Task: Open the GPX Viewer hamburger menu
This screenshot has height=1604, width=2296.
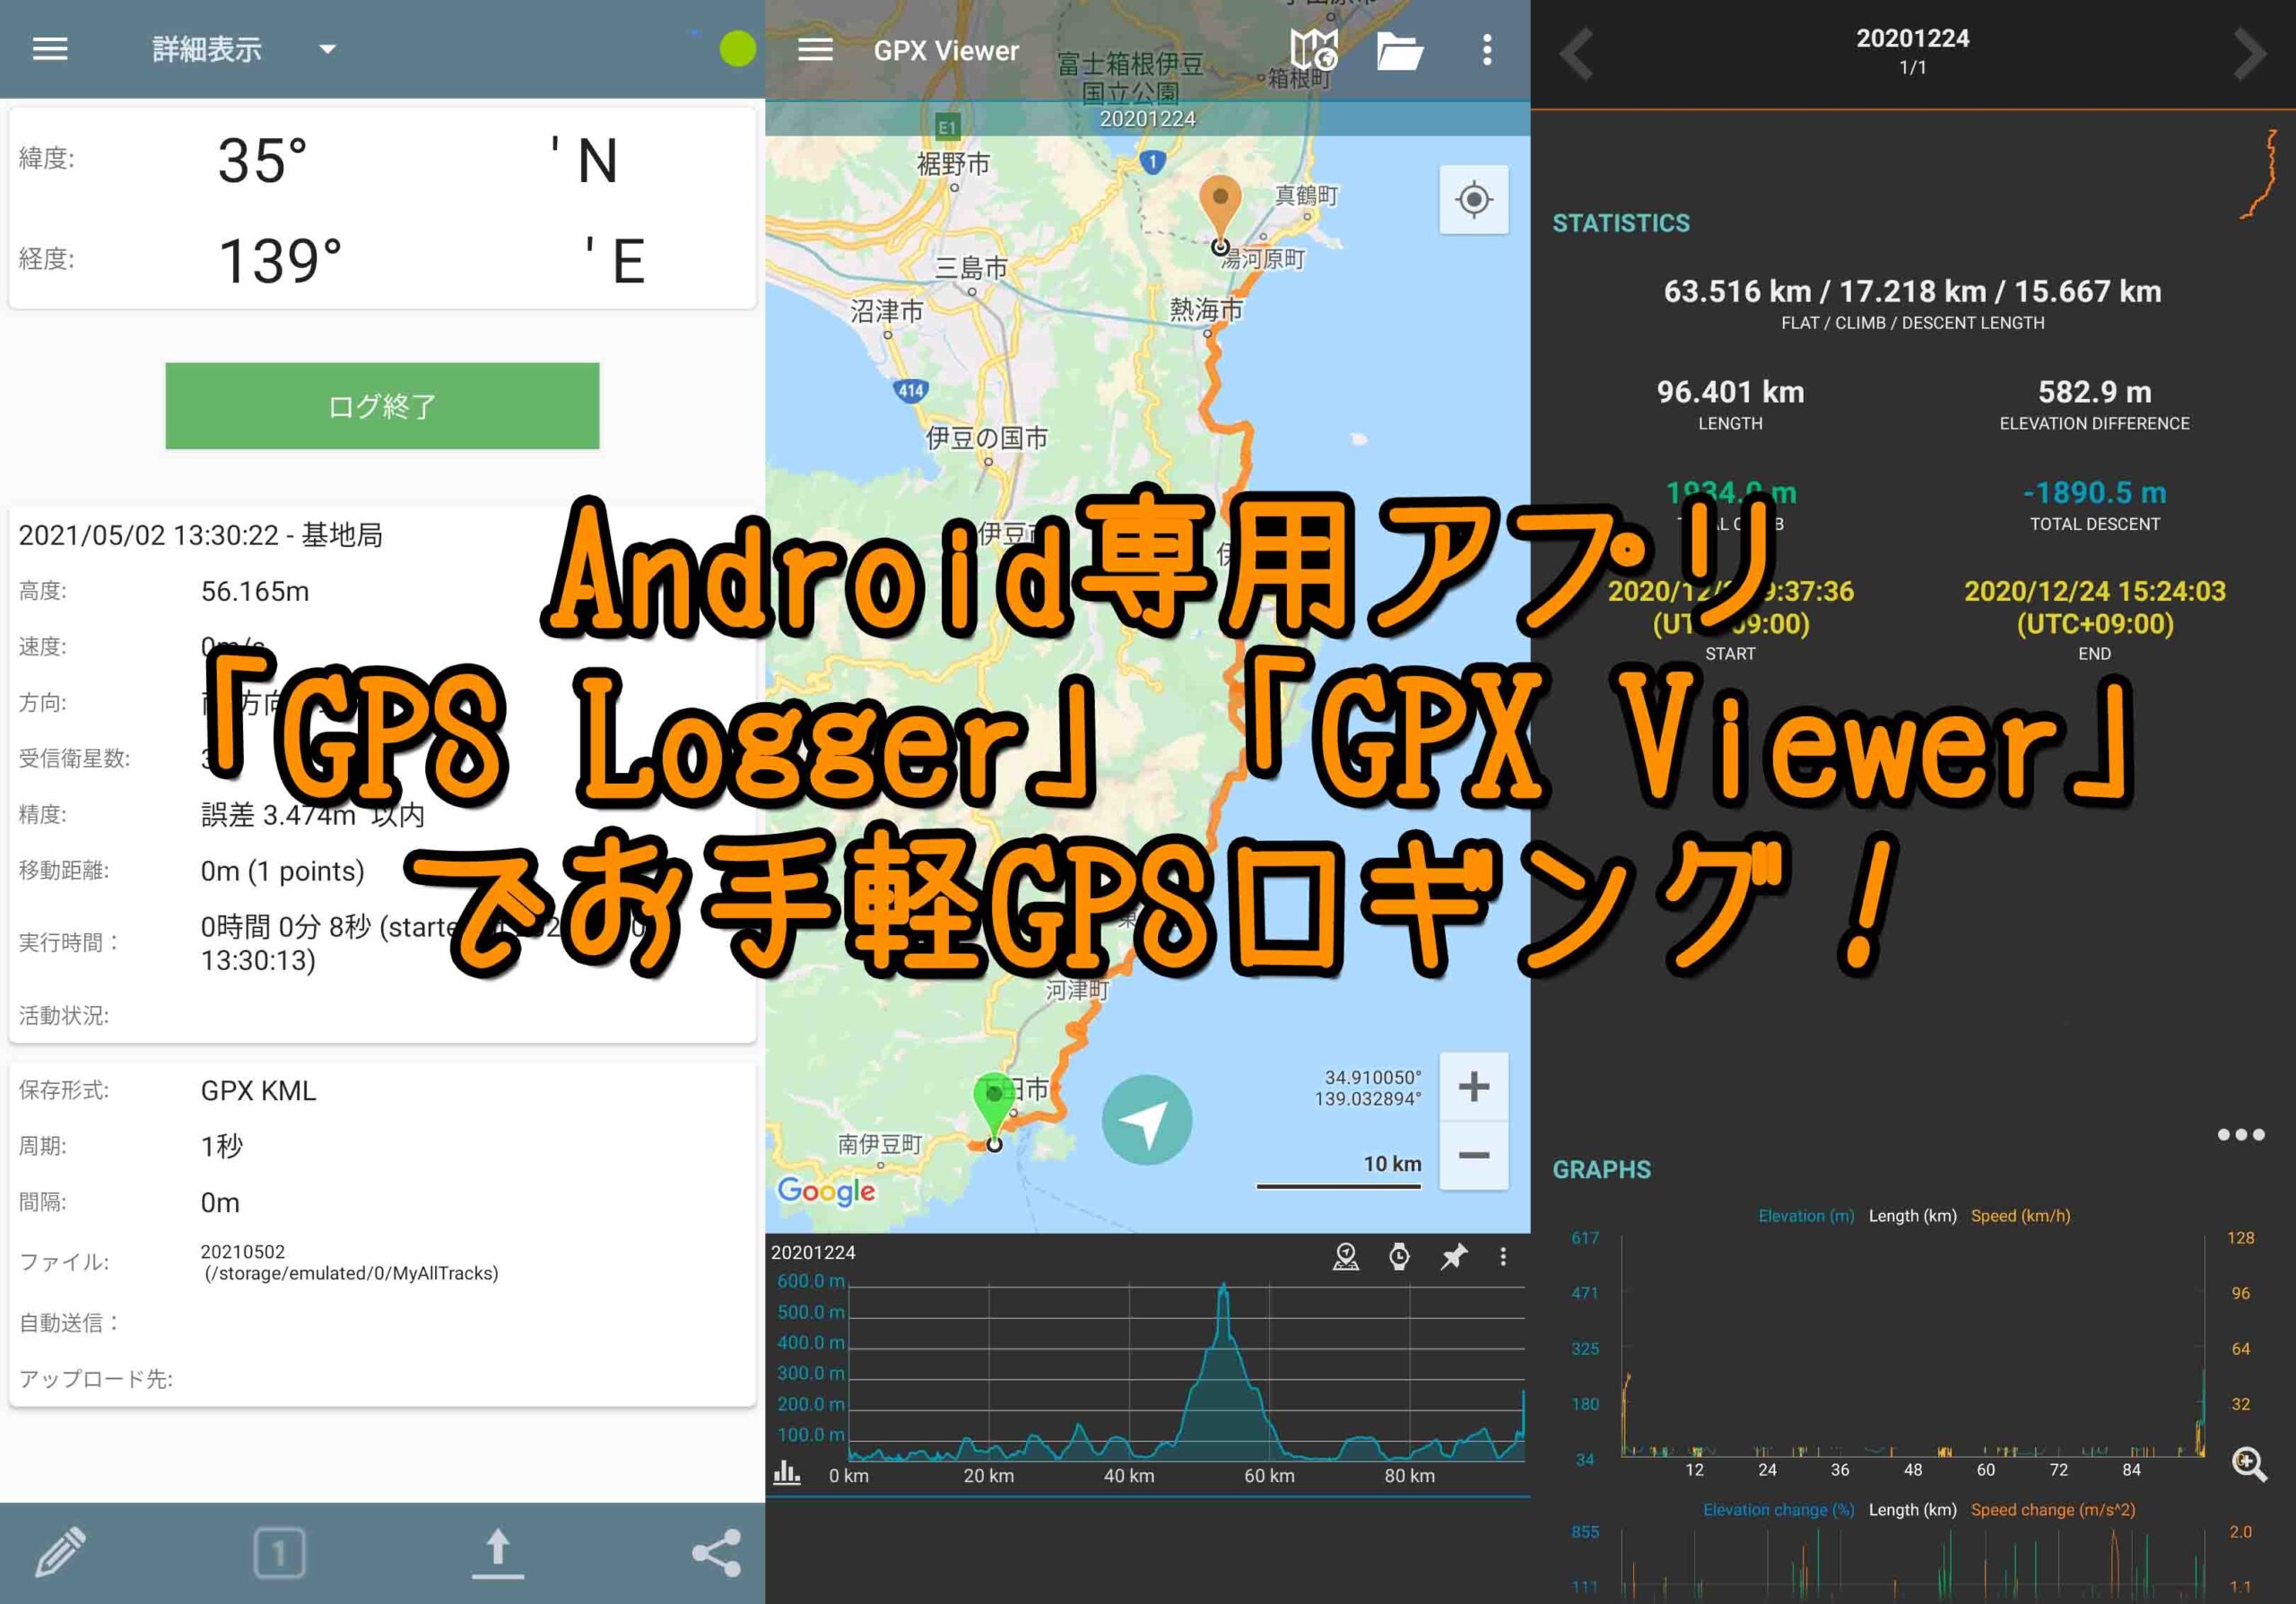Action: coord(815,50)
